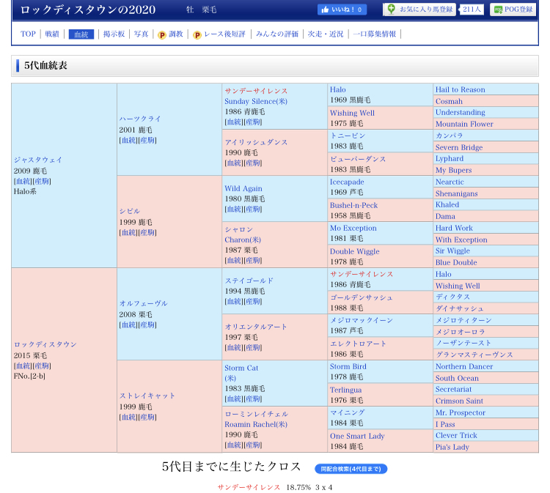Open the みんなの評価 tab

[x=277, y=34]
